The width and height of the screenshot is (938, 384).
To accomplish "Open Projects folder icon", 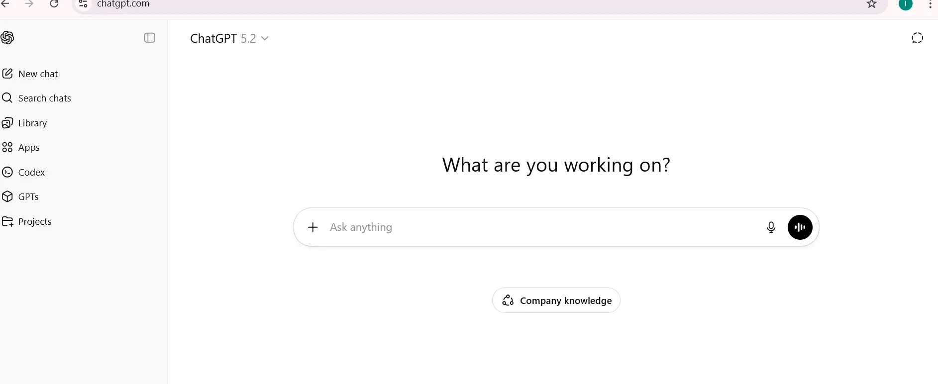I will 7,221.
